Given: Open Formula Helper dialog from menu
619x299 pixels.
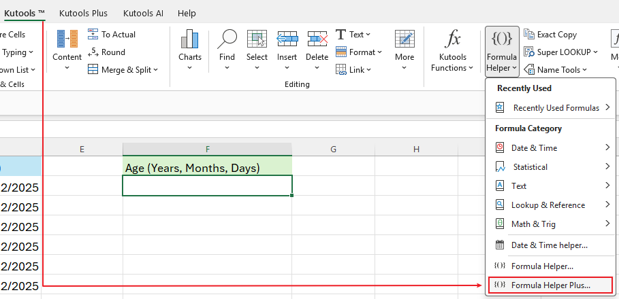Looking at the screenshot, I should coord(551,266).
